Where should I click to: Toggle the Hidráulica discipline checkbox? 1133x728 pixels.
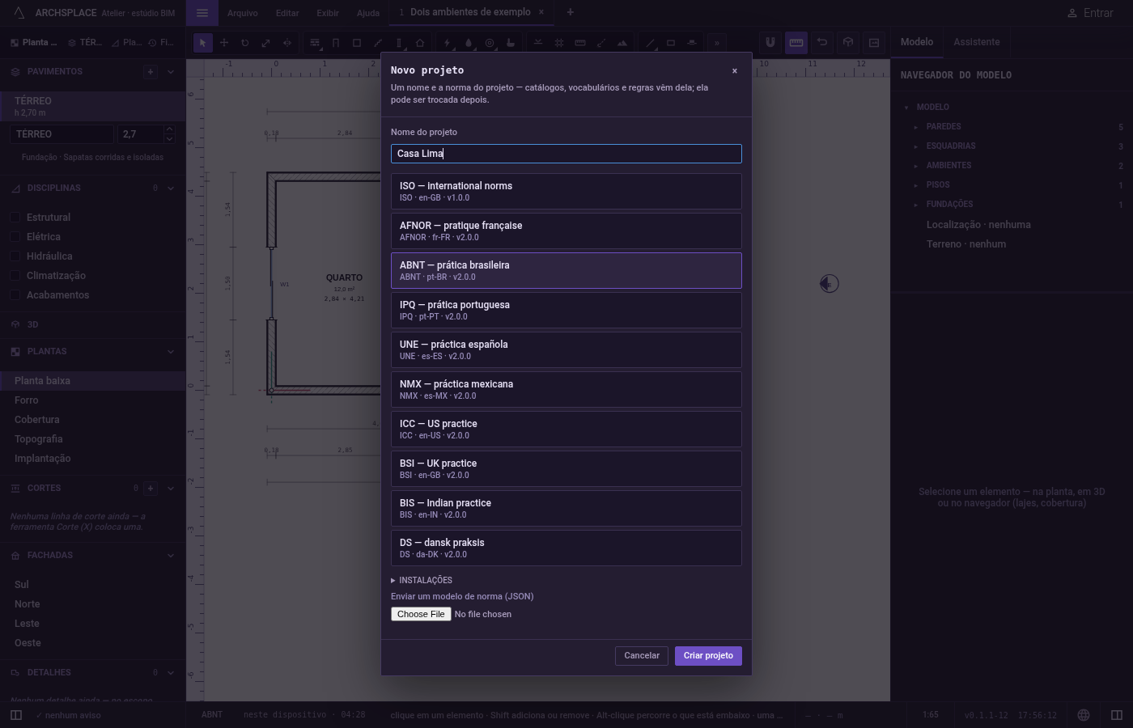pos(15,256)
